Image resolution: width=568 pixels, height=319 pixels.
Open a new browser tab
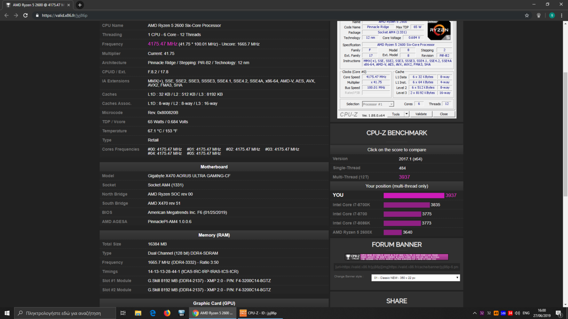point(80,5)
